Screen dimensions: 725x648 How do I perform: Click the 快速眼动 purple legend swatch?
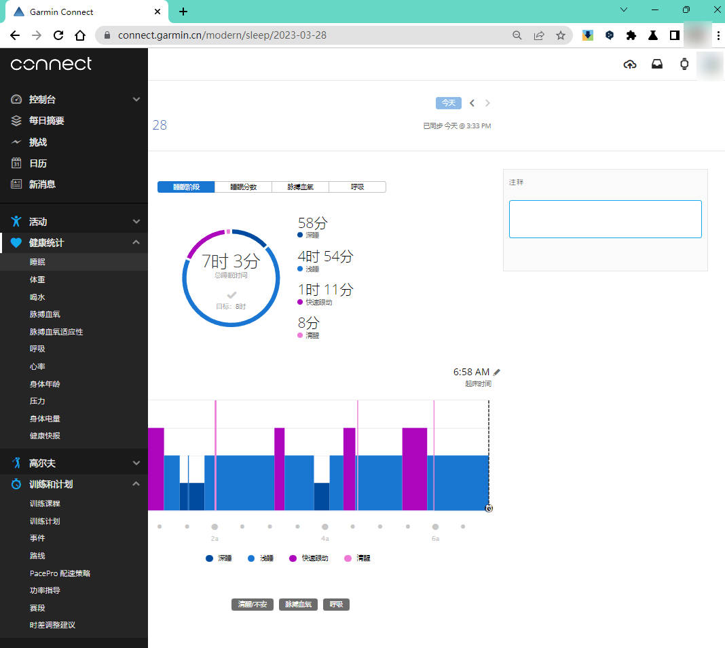pos(293,558)
